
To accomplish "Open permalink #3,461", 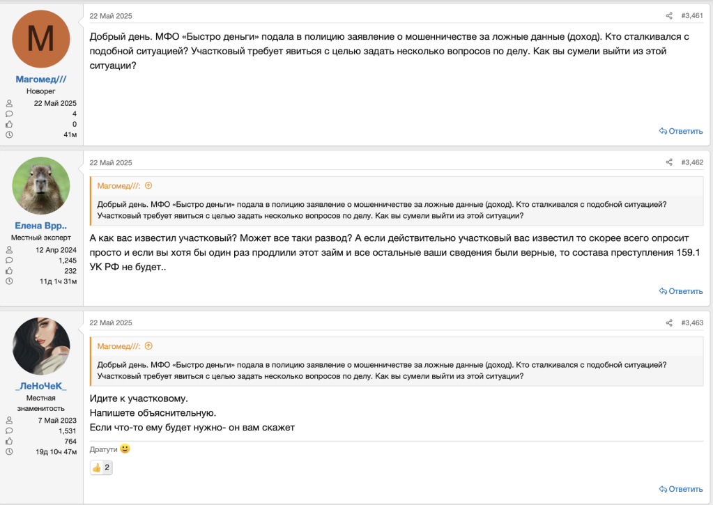I will pyautogui.click(x=691, y=16).
